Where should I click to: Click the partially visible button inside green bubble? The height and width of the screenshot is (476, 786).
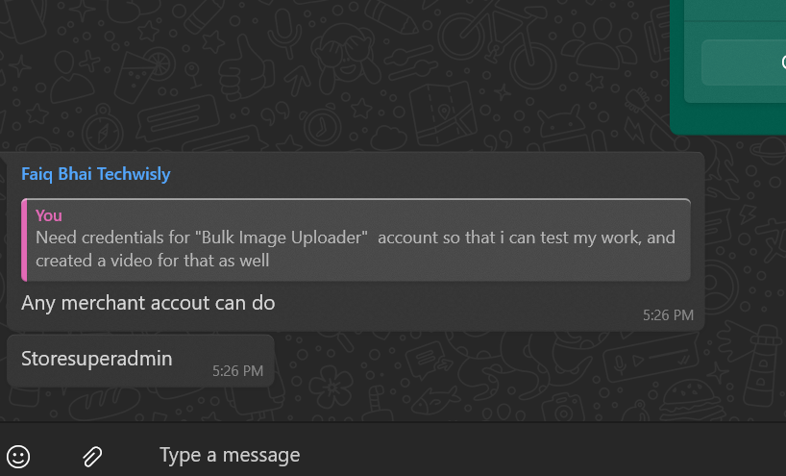tap(744, 63)
